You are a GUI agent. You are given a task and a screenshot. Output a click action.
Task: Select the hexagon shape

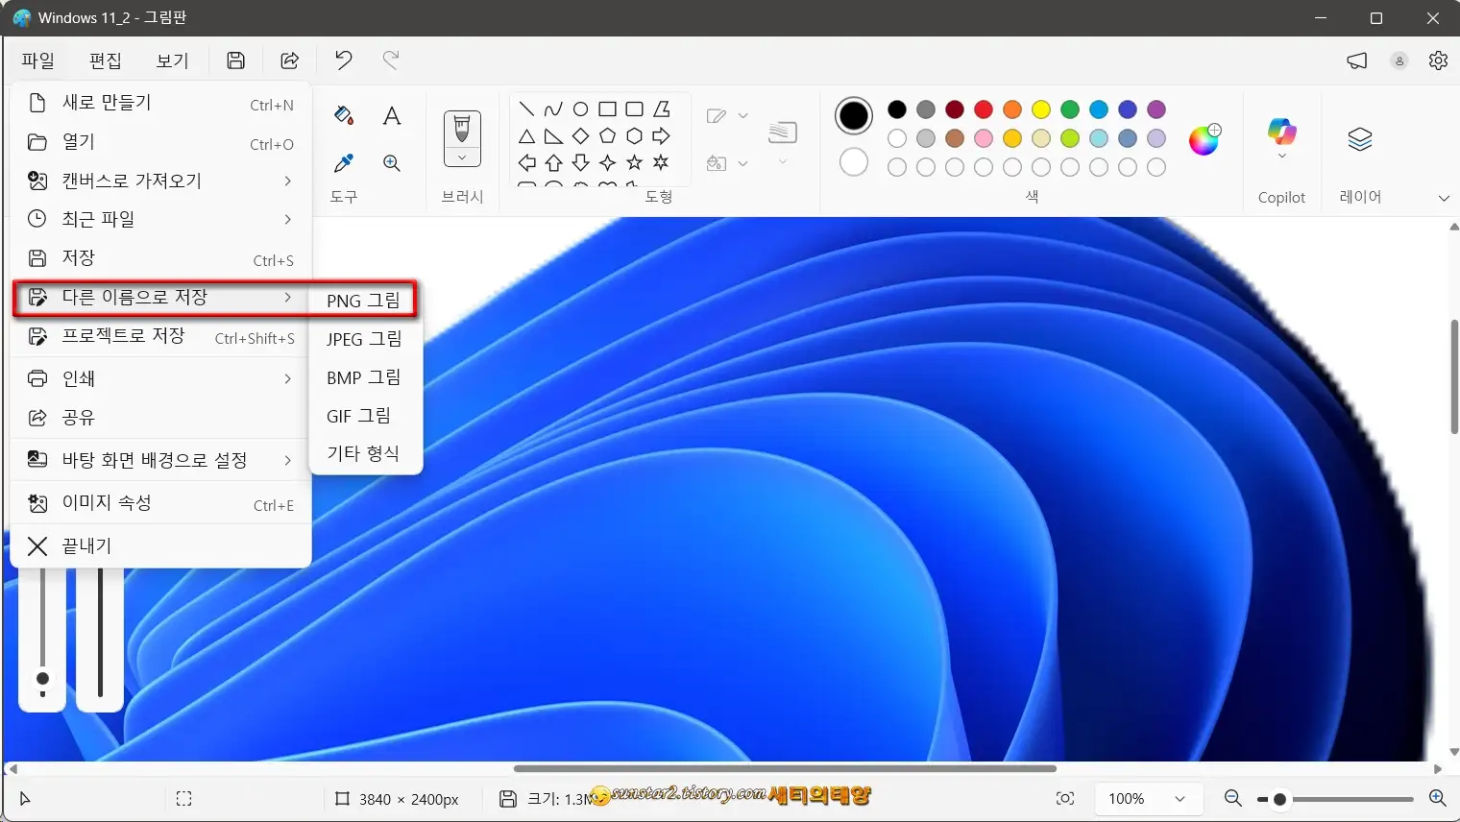pyautogui.click(x=634, y=136)
